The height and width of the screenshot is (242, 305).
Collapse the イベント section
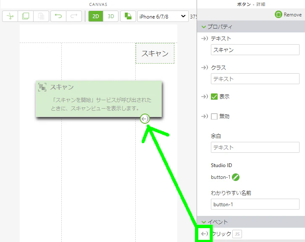point(204,222)
